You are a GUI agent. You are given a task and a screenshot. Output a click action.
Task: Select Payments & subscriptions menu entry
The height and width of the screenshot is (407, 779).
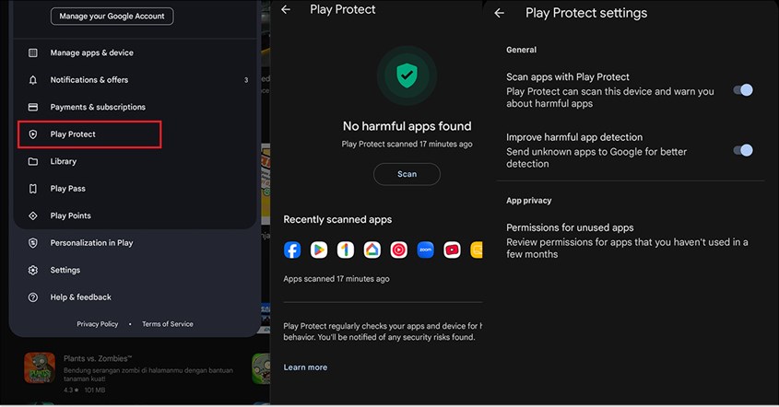point(98,107)
